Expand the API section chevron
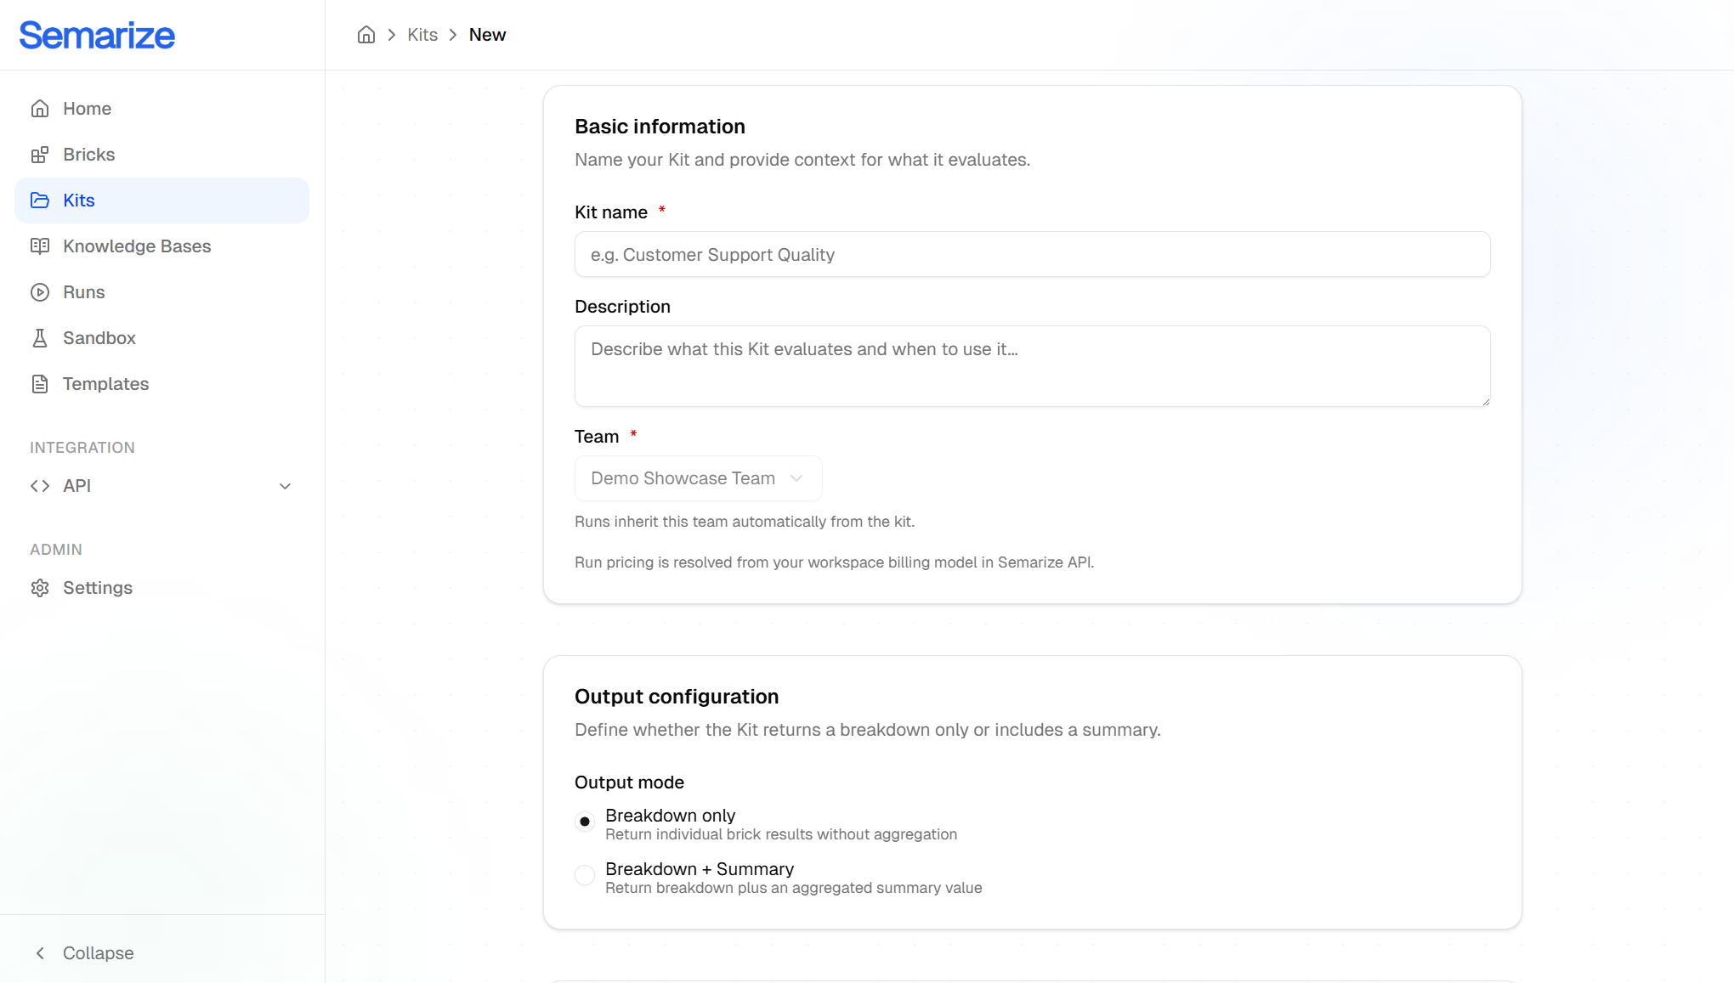1734x983 pixels. tap(286, 486)
